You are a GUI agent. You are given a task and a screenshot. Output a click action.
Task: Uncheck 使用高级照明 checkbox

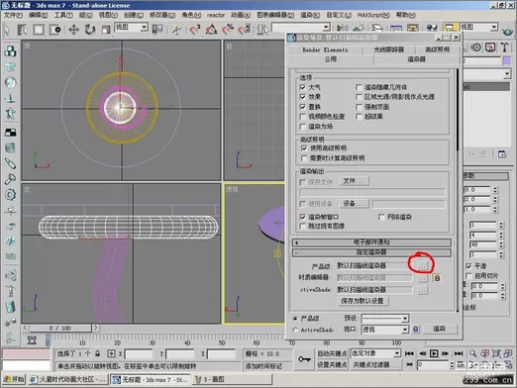(x=304, y=148)
